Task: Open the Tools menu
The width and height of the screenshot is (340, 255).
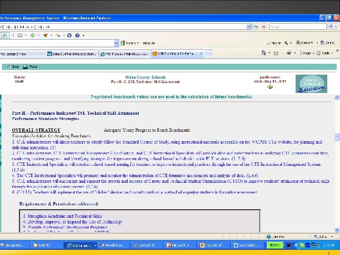Action: tap(324, 53)
